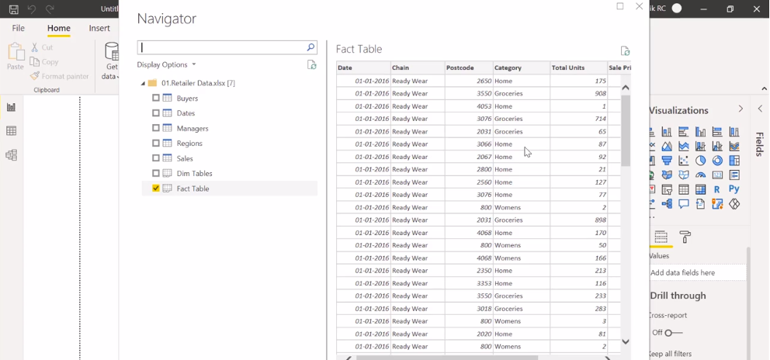Check the Buyers table checkbox
This screenshot has width=770, height=360.
156,99
